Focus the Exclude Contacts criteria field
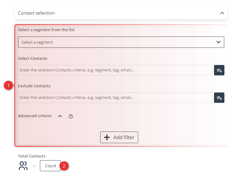 click(115, 98)
